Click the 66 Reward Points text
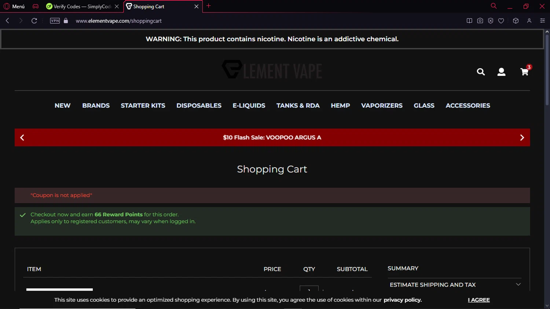Image resolution: width=550 pixels, height=309 pixels. (118, 214)
